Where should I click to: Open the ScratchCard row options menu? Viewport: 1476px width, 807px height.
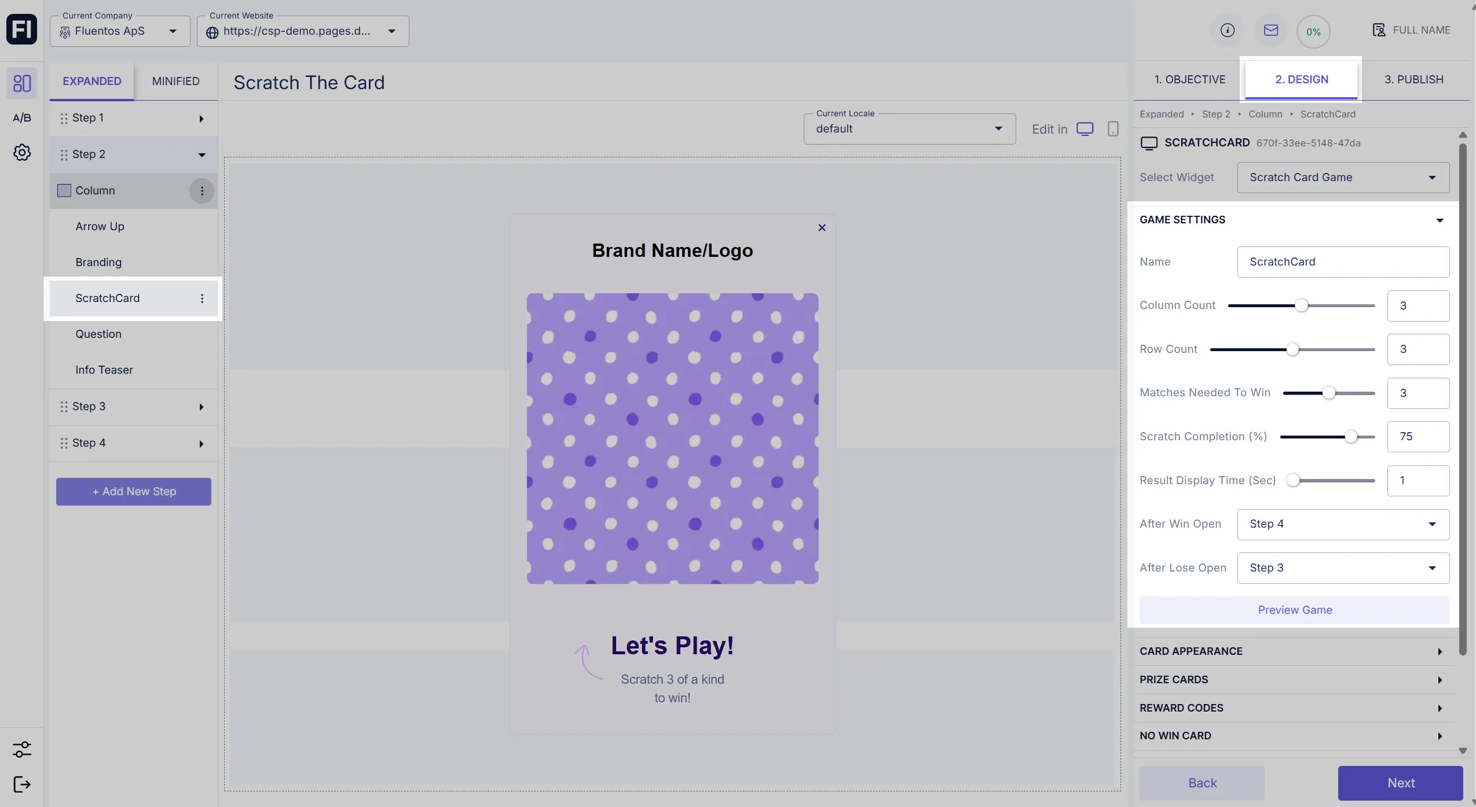202,299
